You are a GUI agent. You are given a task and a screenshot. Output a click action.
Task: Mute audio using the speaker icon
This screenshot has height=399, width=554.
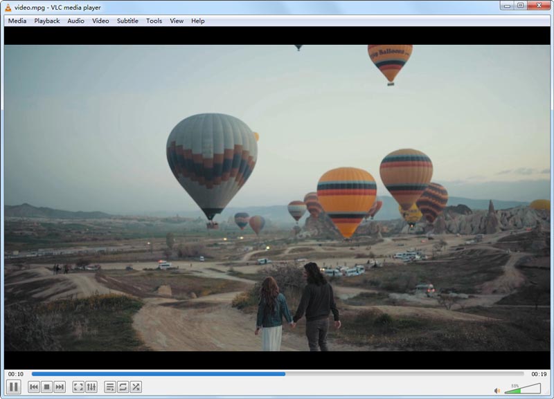coord(497,390)
